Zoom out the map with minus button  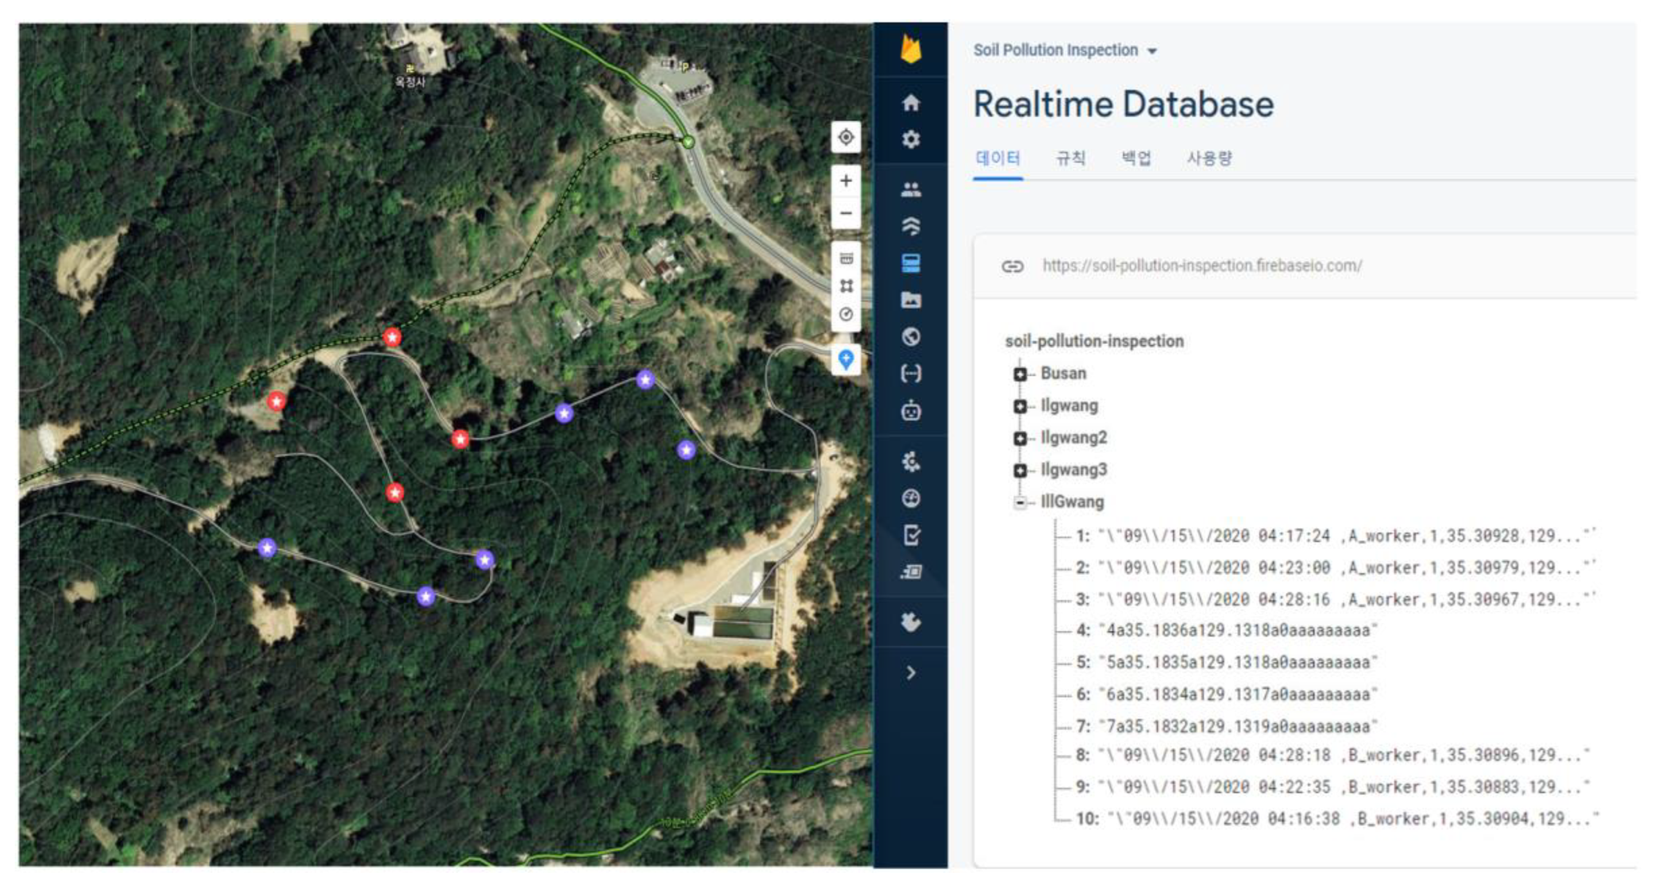coord(846,213)
